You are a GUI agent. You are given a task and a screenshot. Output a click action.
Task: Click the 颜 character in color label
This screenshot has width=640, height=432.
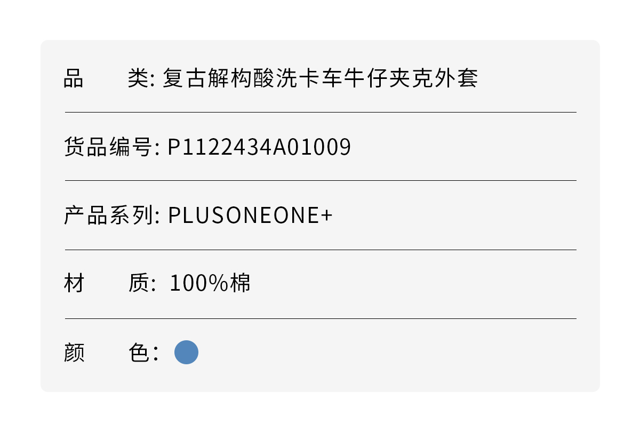tap(74, 353)
